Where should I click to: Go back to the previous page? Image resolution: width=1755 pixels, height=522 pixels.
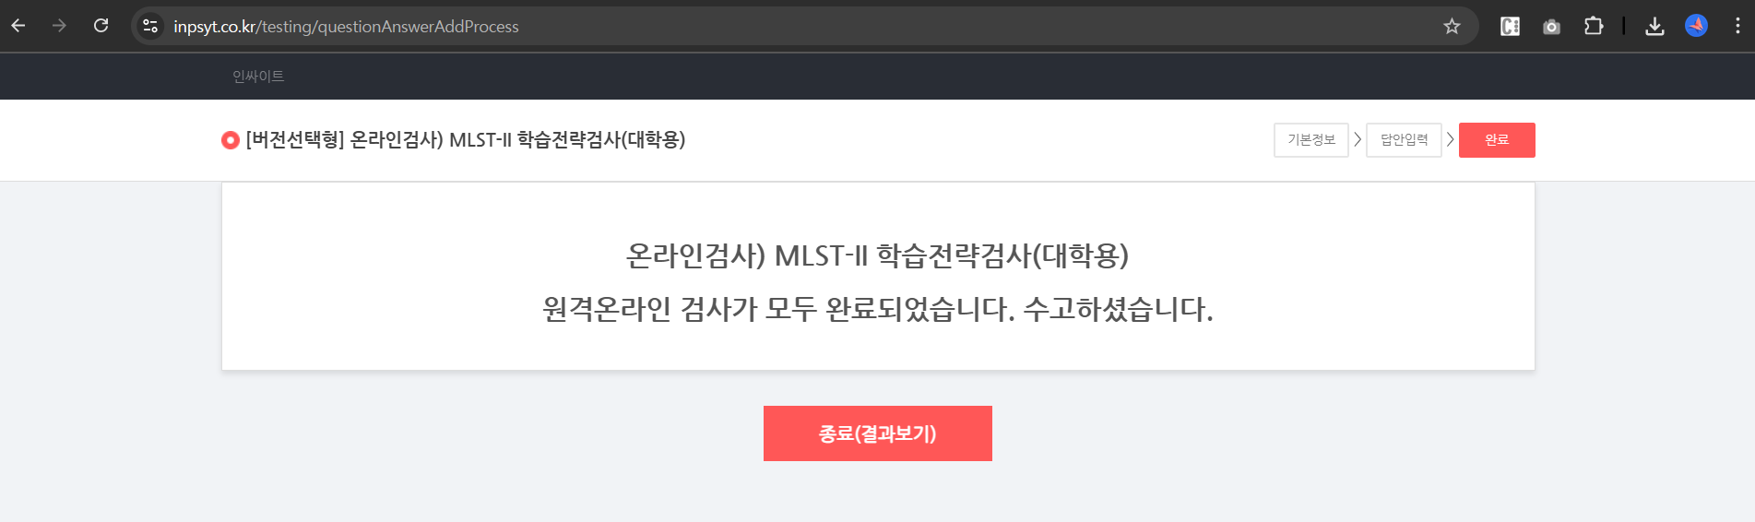18,26
